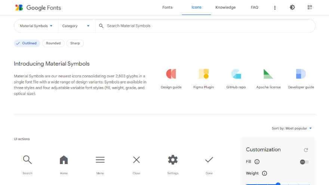Viewport: 329px width, 185px height.
Task: Choose the Done checkmark icon
Action: (x=209, y=160)
